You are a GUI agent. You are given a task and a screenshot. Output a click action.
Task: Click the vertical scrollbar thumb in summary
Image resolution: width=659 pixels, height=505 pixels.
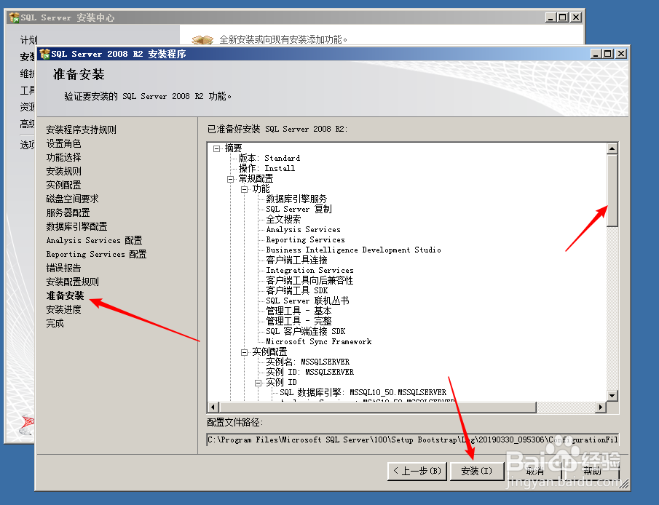612,191
